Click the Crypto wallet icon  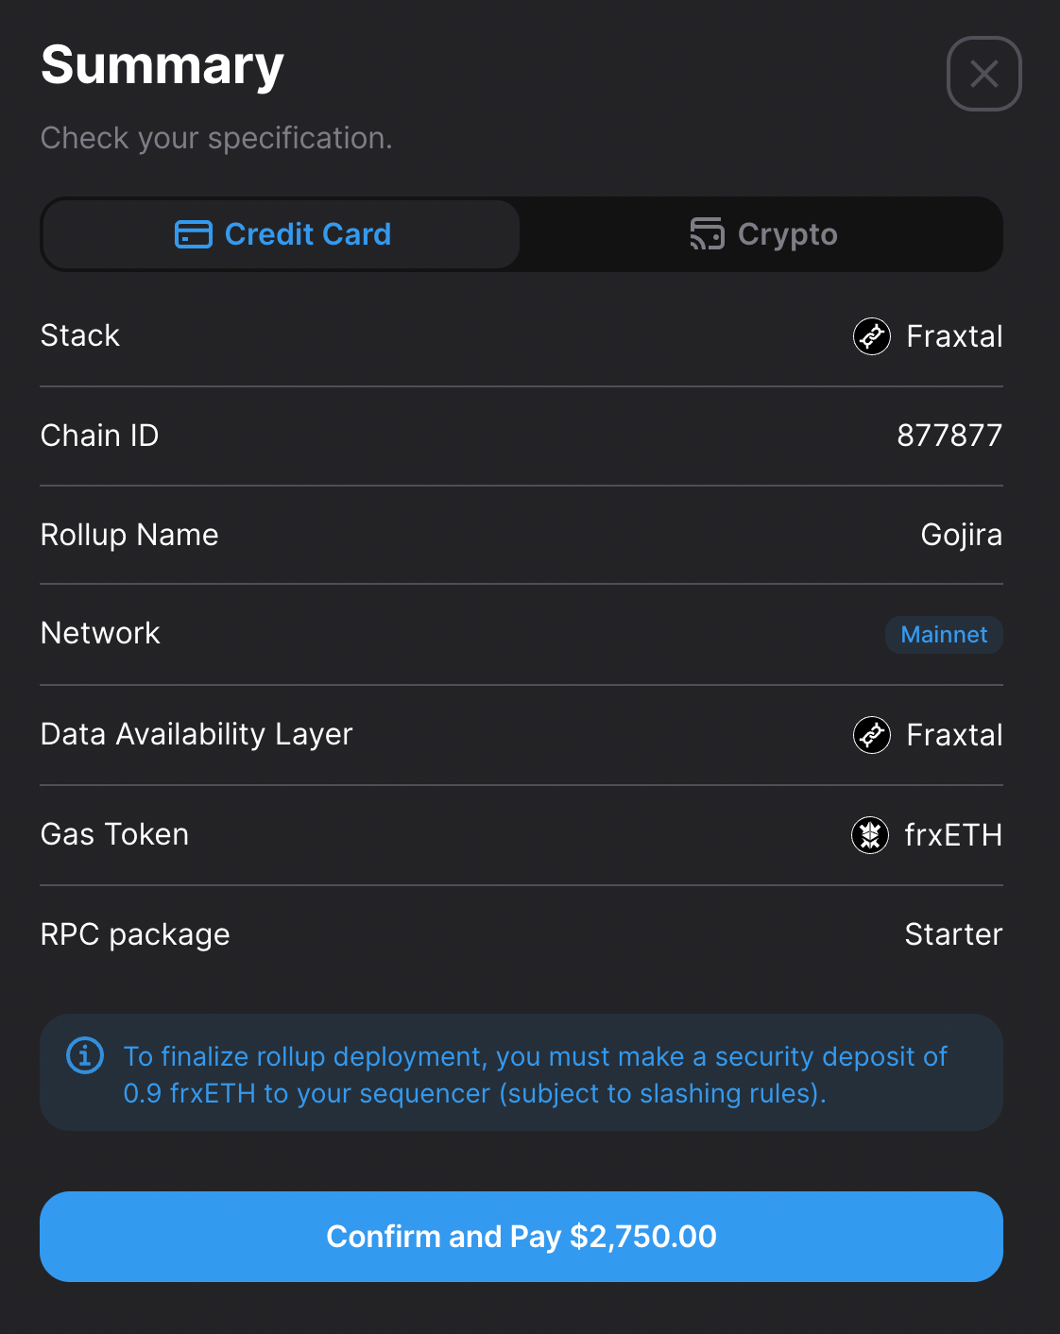(x=707, y=234)
